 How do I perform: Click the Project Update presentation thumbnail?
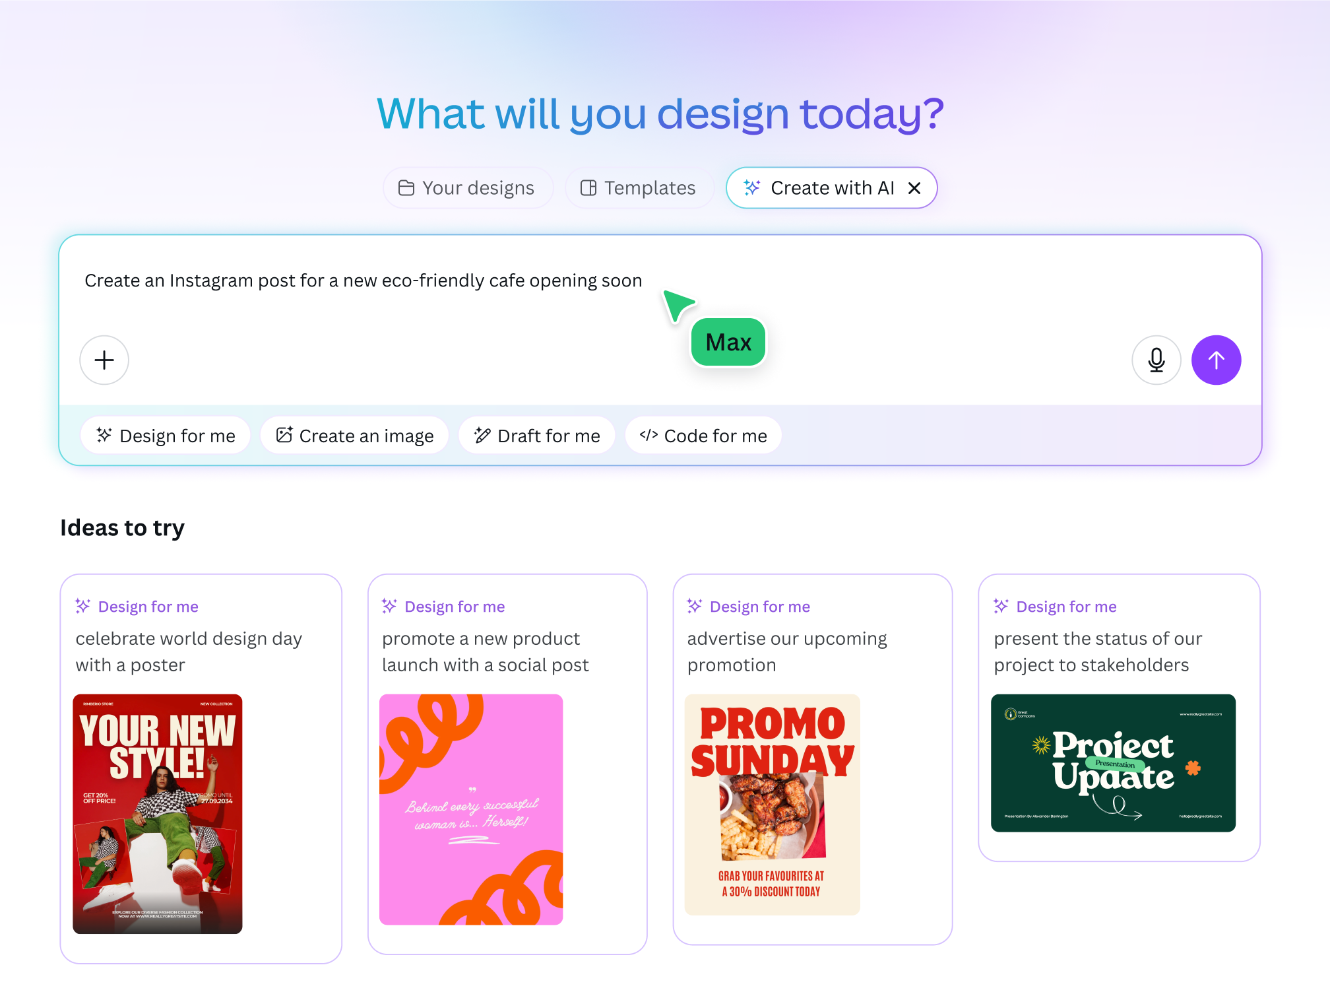tap(1113, 763)
